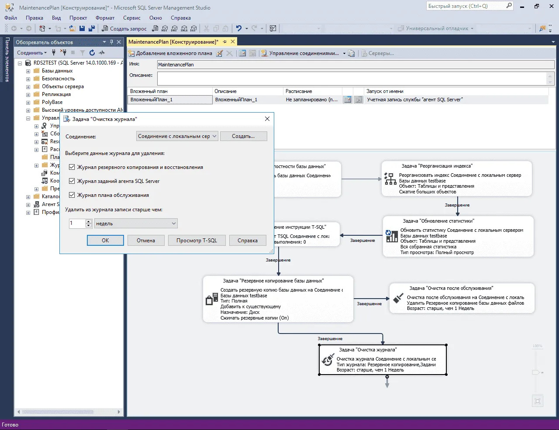Open the activity monitor icon in Object Explorer
This screenshot has height=430, width=559.
[102, 53]
